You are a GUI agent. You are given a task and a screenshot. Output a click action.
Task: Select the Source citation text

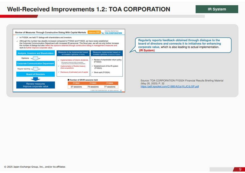pos(182,82)
